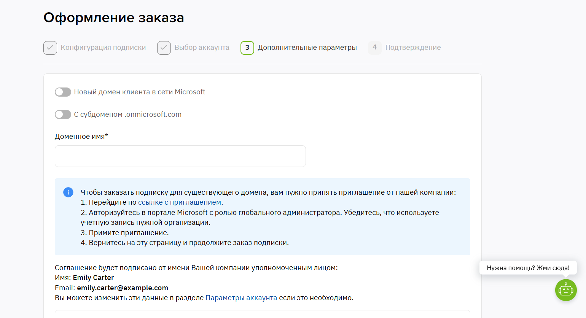Click line 4. Вернитесь на эту страницу

pyautogui.click(x=185, y=243)
